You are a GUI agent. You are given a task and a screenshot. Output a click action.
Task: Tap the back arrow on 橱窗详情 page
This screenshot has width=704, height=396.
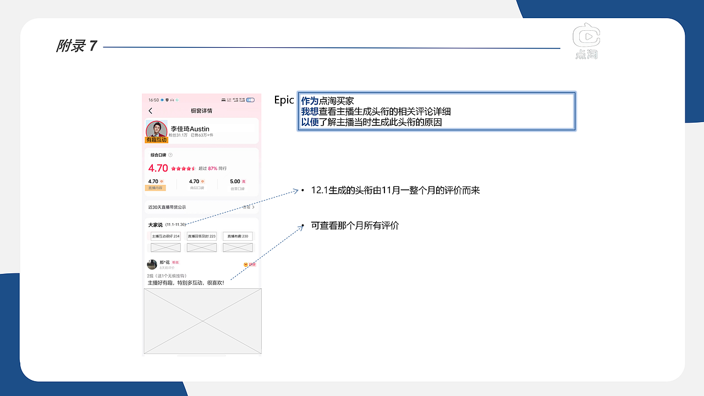tap(150, 109)
